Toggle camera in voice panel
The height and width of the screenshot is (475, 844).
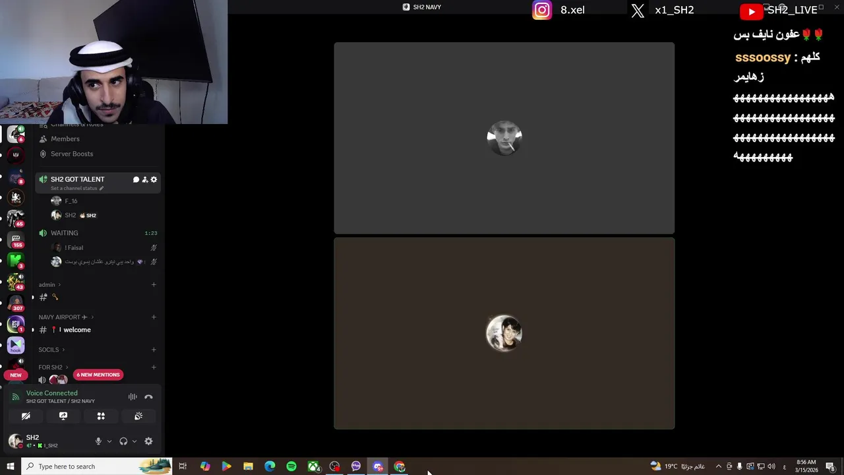(26, 416)
